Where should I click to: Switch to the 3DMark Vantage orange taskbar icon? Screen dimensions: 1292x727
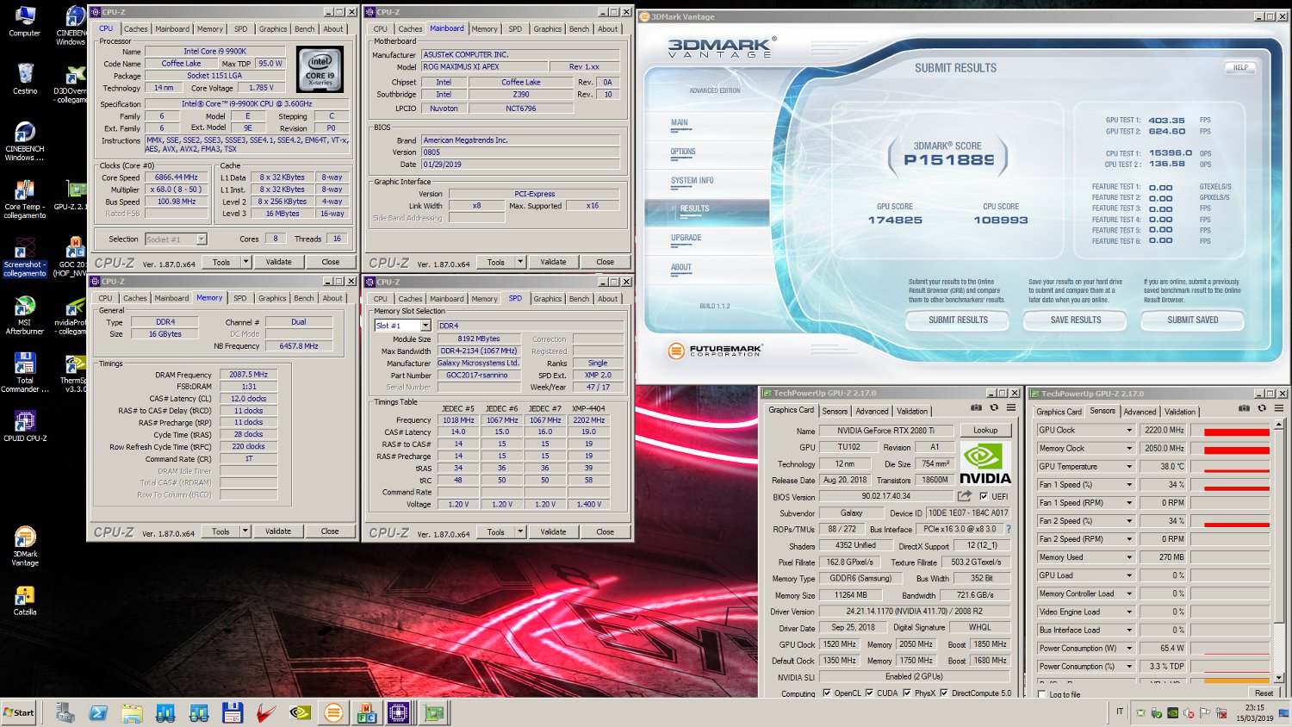tap(333, 712)
